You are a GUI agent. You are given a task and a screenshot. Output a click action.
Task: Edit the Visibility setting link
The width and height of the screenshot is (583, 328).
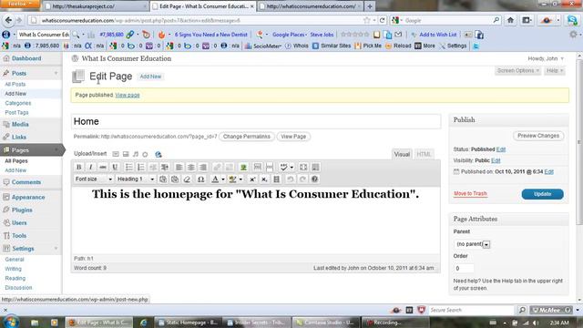(x=496, y=160)
